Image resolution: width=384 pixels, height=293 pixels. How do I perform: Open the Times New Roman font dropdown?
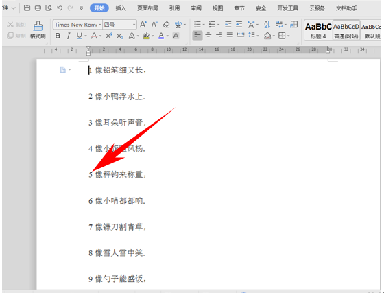pos(77,25)
